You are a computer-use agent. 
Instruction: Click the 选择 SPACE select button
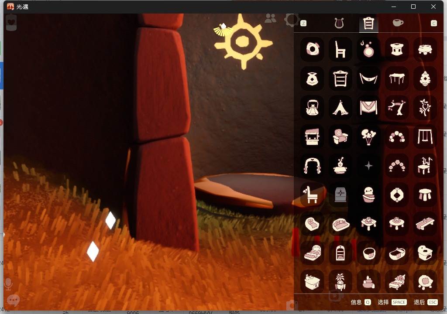click(392, 302)
